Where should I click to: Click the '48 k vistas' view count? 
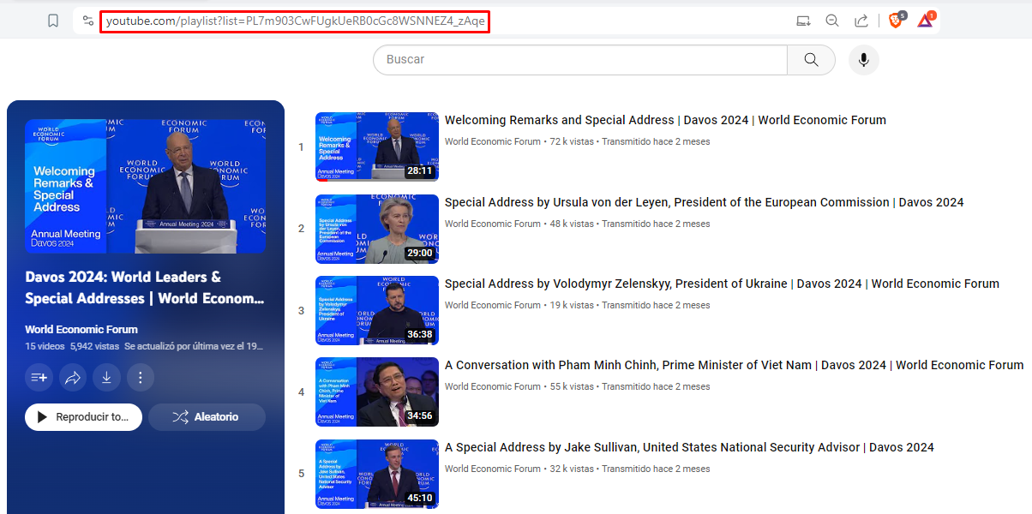tap(572, 224)
